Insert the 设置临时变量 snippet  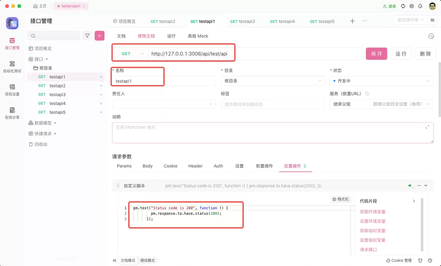pyautogui.click(x=373, y=240)
